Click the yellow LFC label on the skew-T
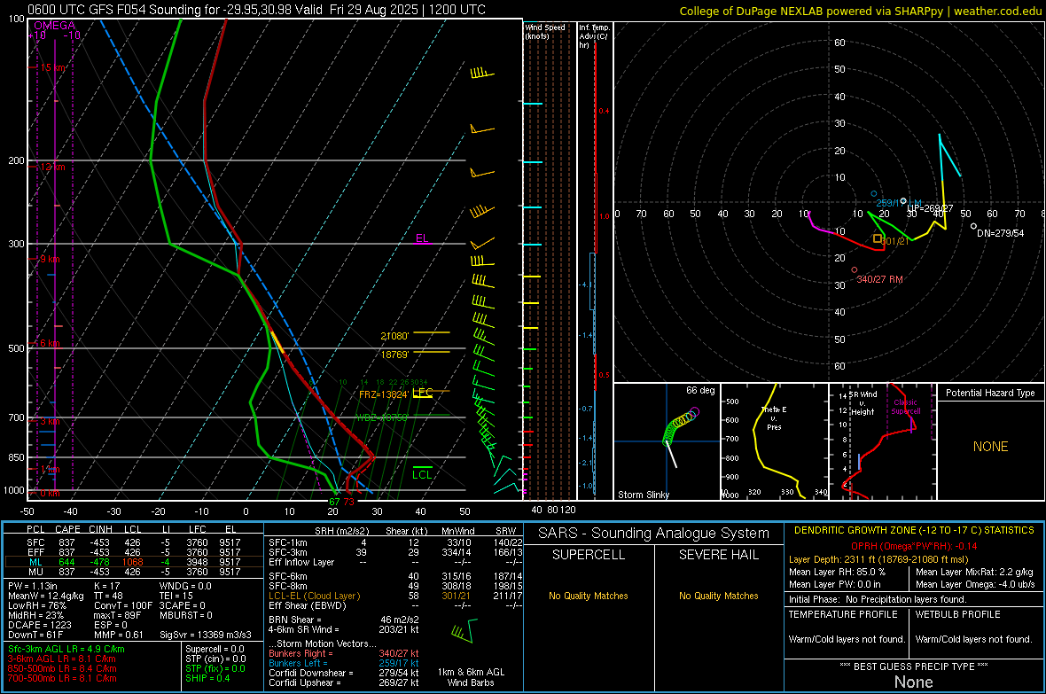 click(x=423, y=392)
